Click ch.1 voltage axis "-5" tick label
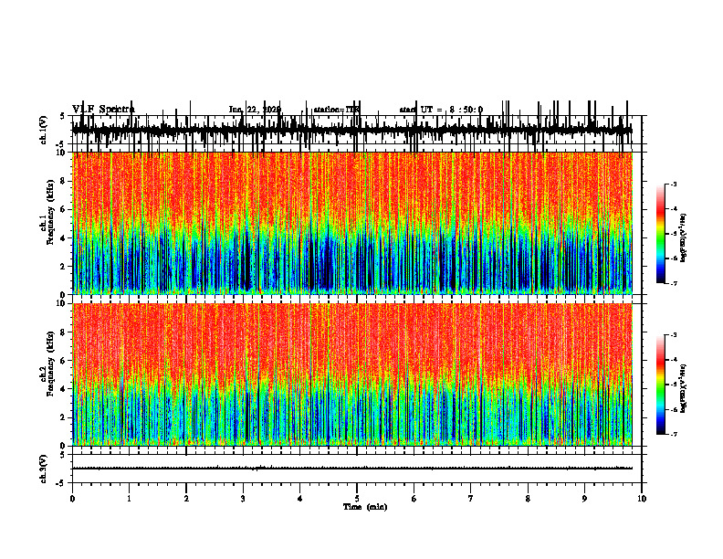 (61, 144)
